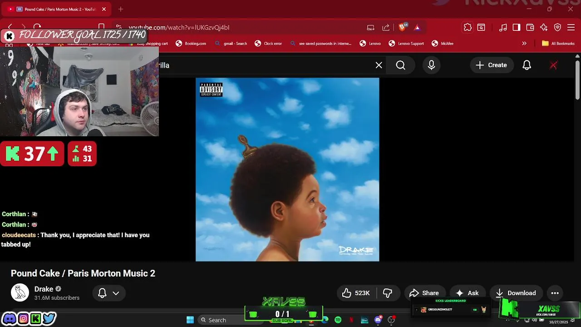Open the All Bookmarks folder

point(558,44)
